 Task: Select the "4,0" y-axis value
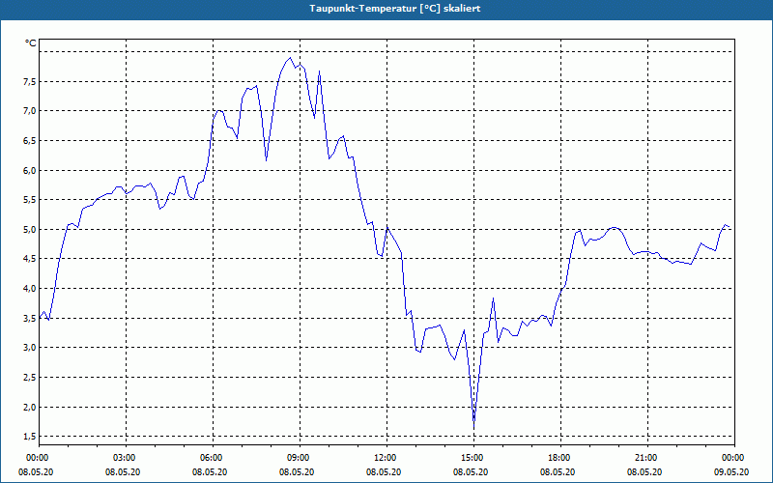click(30, 289)
